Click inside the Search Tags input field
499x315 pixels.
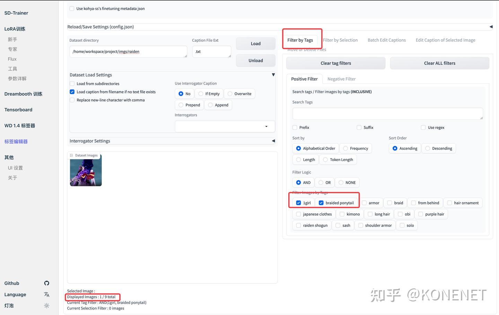(x=387, y=113)
